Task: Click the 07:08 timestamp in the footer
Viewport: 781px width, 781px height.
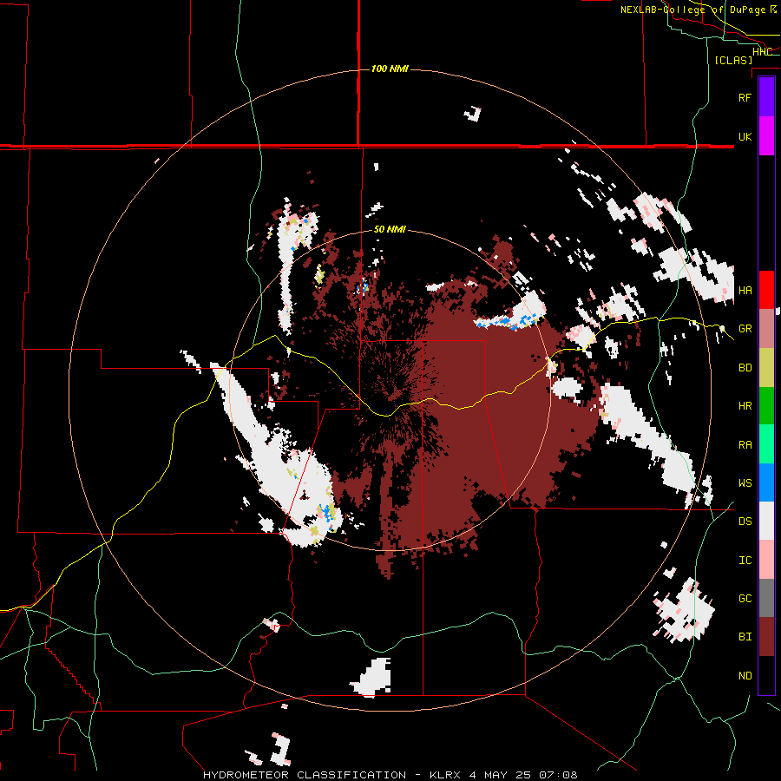Action: 558,775
